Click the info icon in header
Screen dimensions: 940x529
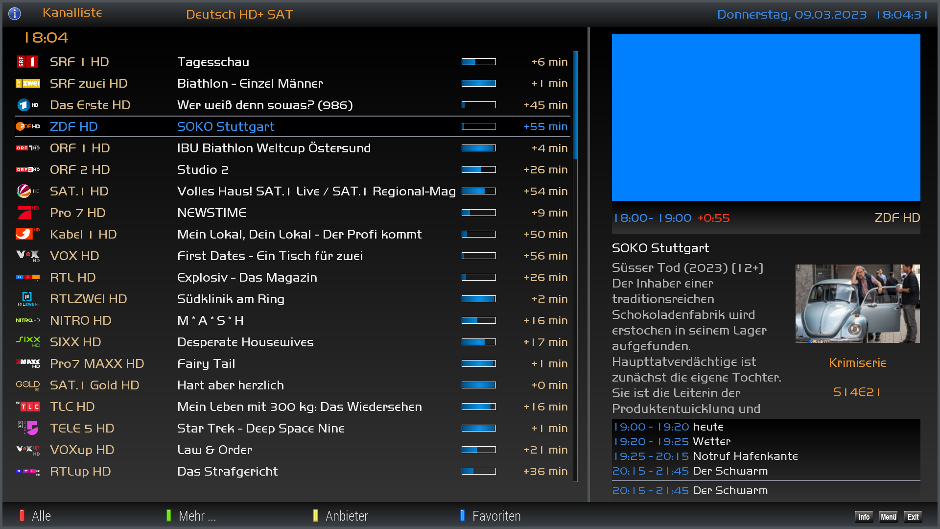[x=15, y=14]
